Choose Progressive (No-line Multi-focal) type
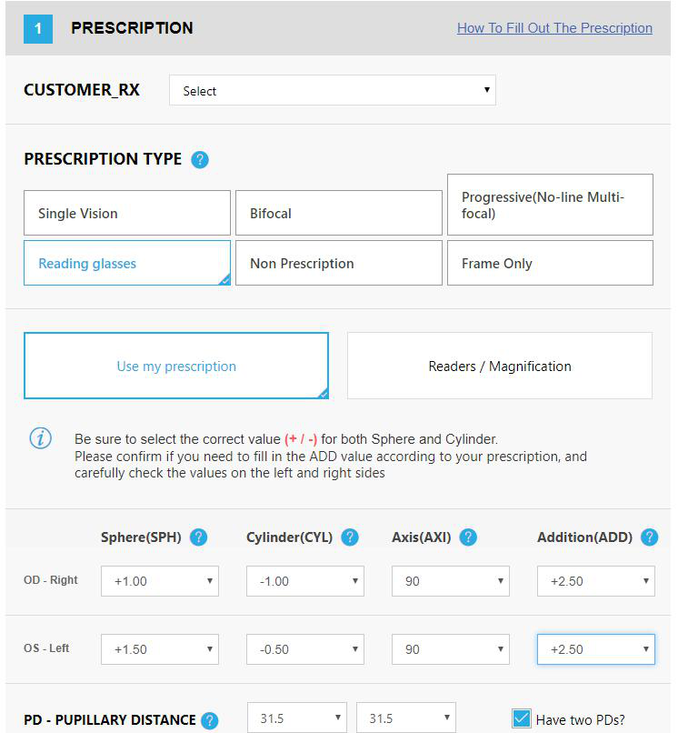The height and width of the screenshot is (733, 678). 550,205
